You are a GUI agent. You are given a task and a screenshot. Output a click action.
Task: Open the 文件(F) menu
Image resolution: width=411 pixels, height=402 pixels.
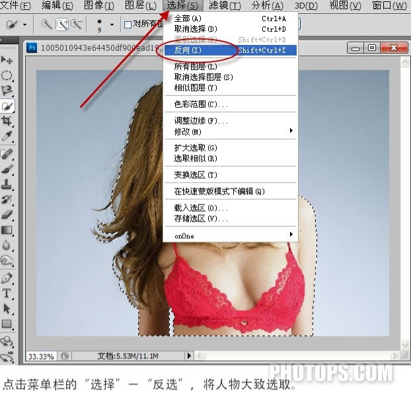pyautogui.click(x=15, y=5)
